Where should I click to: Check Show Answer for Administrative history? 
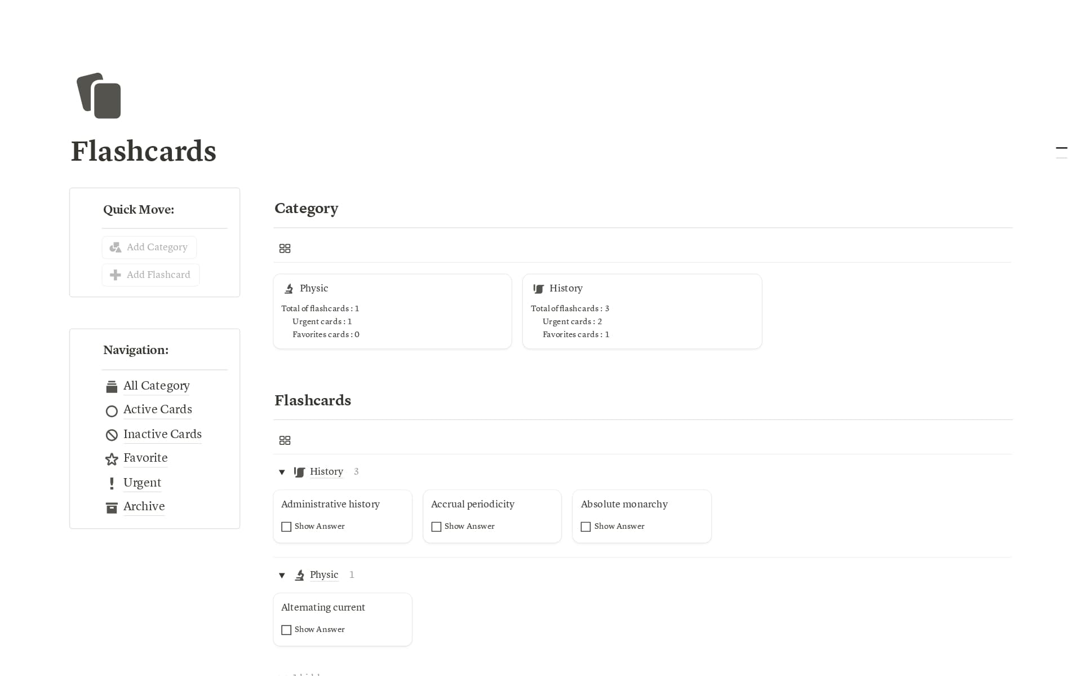click(286, 526)
